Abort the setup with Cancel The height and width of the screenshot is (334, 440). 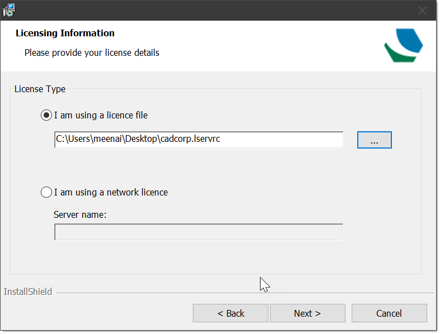389,313
